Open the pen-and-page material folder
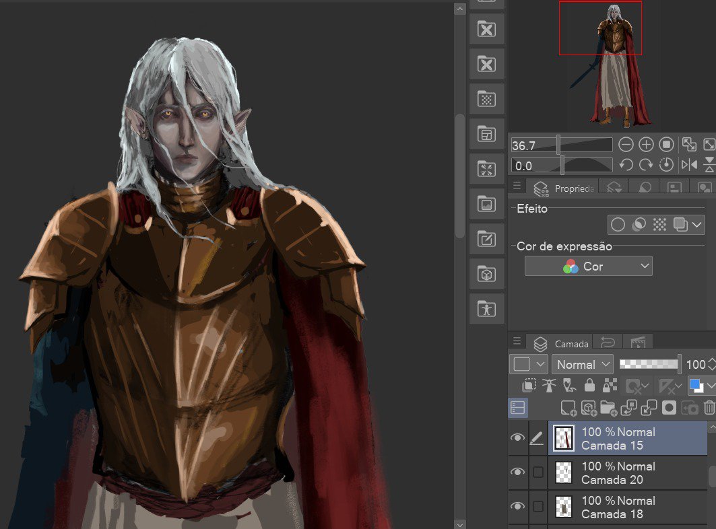The image size is (716, 529). tap(487, 239)
